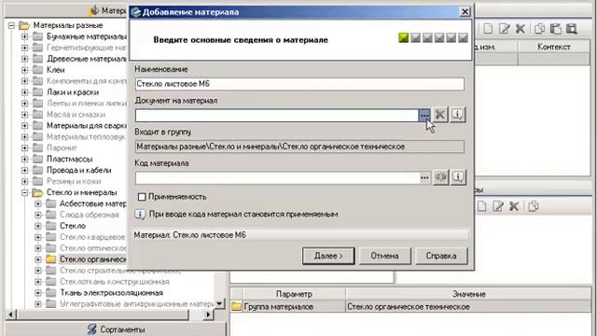Select Пластмассы in the materials tree

69,160
